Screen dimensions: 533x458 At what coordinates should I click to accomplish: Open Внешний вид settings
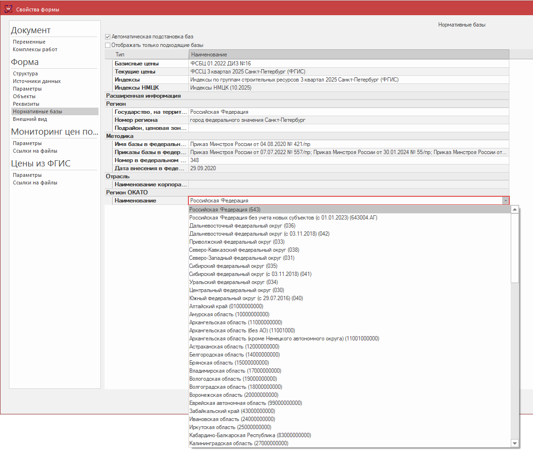[30, 119]
